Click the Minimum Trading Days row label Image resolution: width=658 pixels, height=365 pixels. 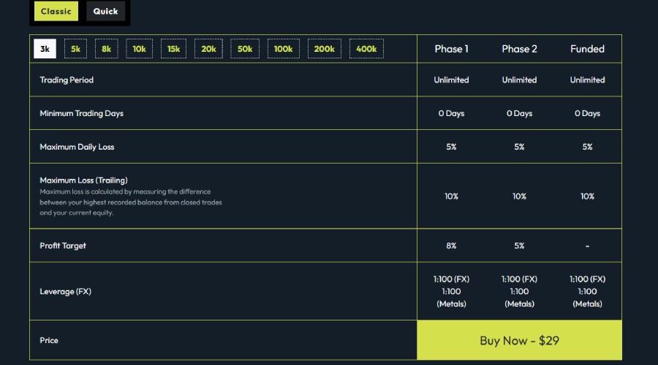pos(81,113)
